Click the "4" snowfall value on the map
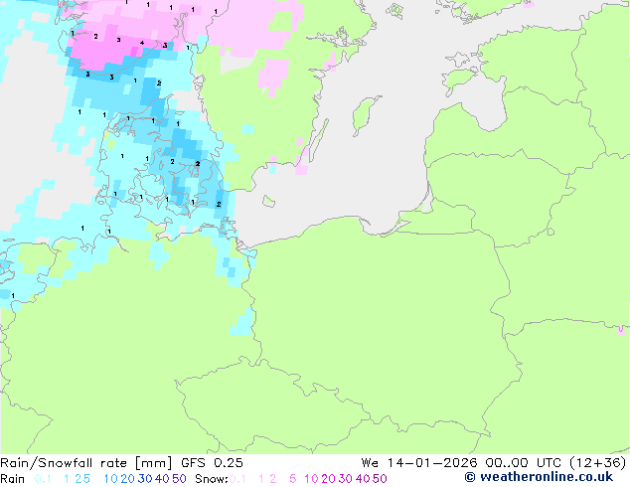The width and height of the screenshot is (630, 487). coord(142,43)
